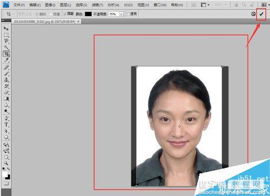The height and width of the screenshot is (196, 270).
Task: Click the opacity 75% input field
Action: click(114, 14)
